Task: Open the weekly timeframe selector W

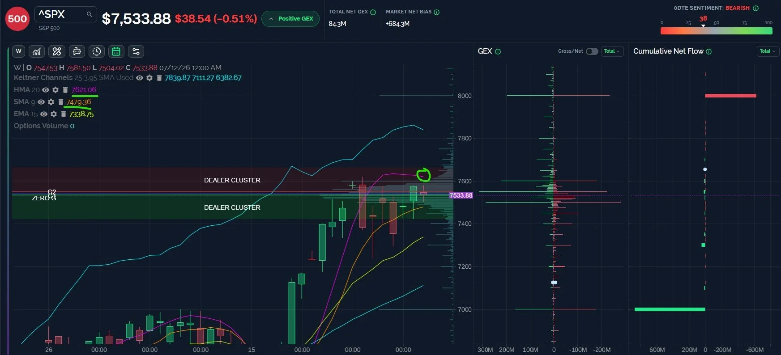Action: pos(18,51)
